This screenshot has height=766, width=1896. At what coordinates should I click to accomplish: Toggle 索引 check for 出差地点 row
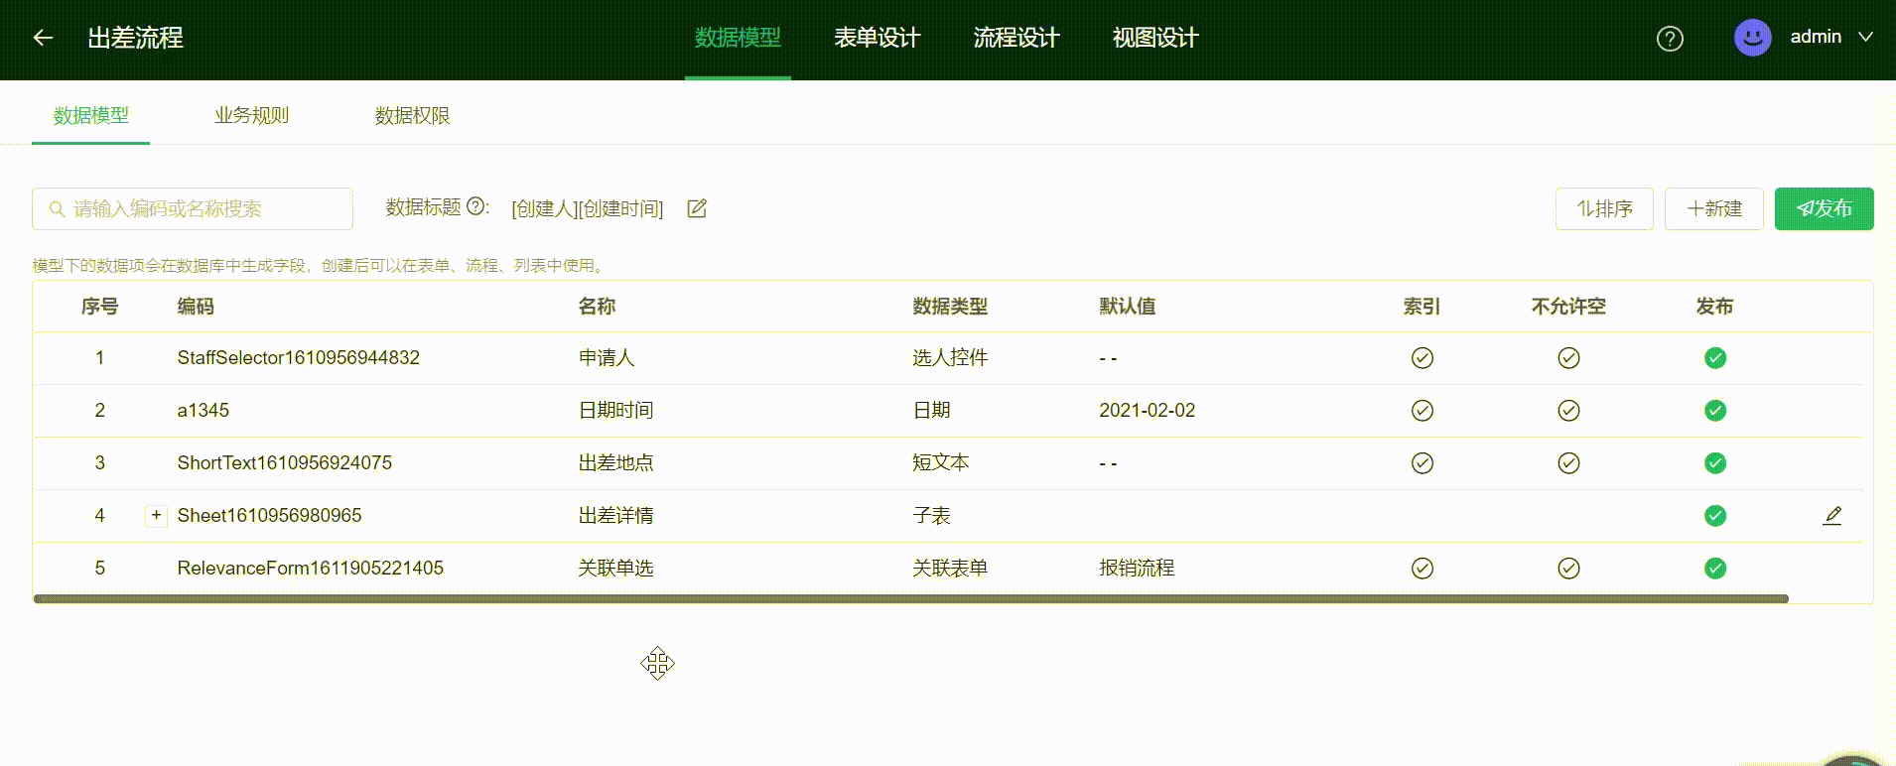click(x=1422, y=463)
